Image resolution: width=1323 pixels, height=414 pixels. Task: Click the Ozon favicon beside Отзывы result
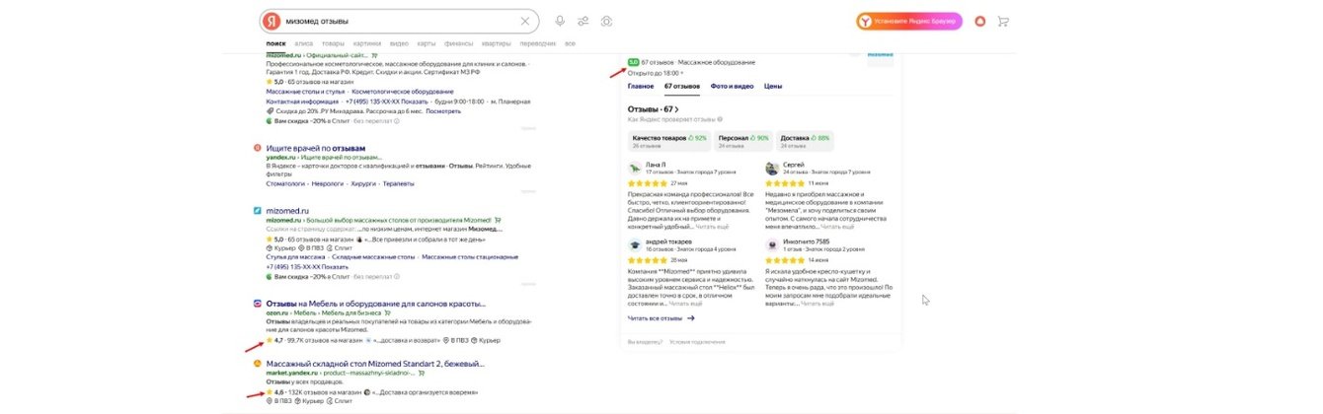pos(258,305)
